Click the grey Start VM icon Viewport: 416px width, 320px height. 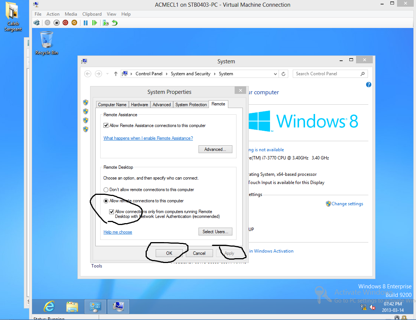click(48, 23)
